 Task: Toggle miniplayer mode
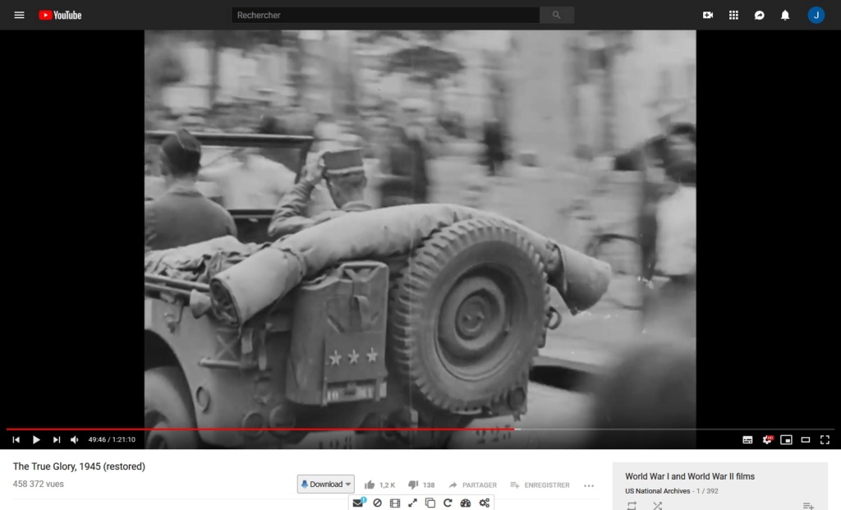tap(786, 439)
